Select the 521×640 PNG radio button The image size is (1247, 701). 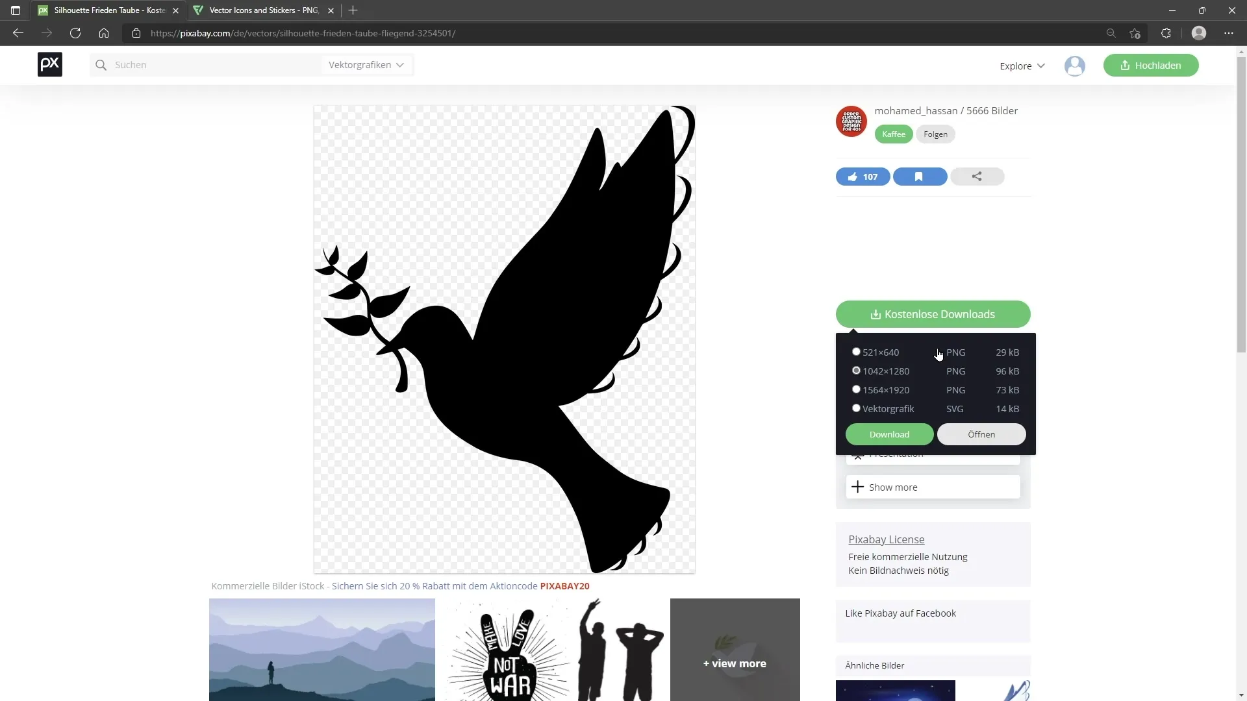(857, 351)
